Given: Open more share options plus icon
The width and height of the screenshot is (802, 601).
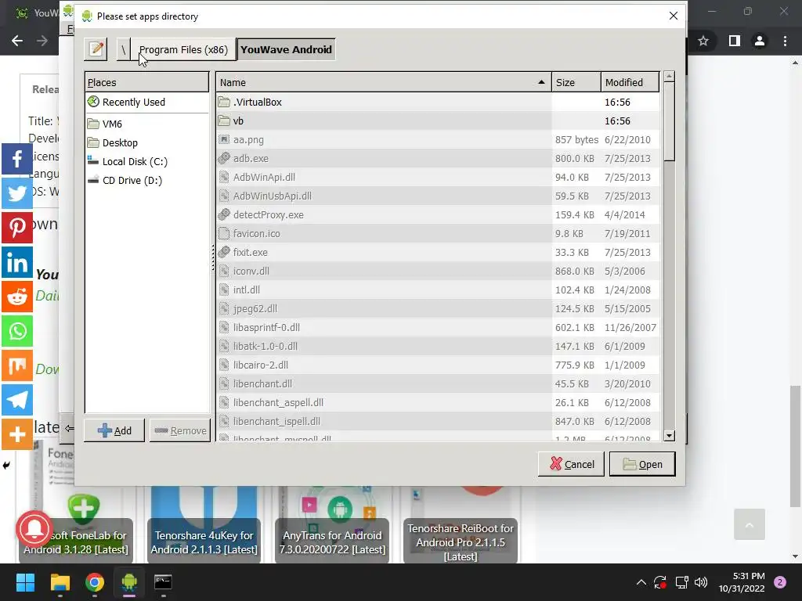Looking at the screenshot, I should pos(17,434).
